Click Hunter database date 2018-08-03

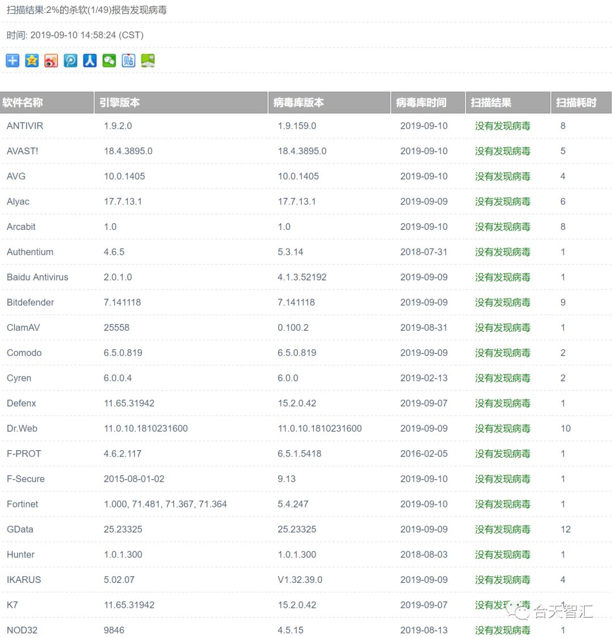pos(424,555)
